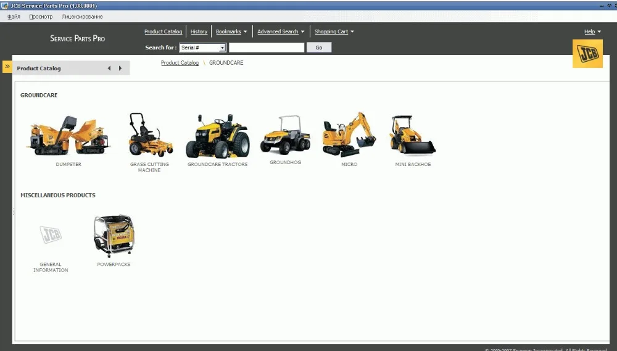Open the Advanced Search link
Image resolution: width=617 pixels, height=351 pixels.
pyautogui.click(x=278, y=31)
